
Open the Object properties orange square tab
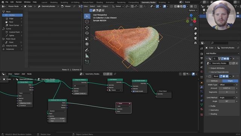(202, 83)
